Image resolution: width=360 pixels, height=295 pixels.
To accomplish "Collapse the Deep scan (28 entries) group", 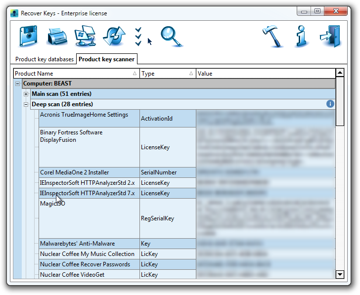I will click(26, 105).
